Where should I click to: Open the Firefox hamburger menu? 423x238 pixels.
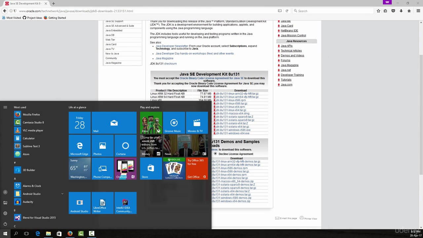(418, 11)
